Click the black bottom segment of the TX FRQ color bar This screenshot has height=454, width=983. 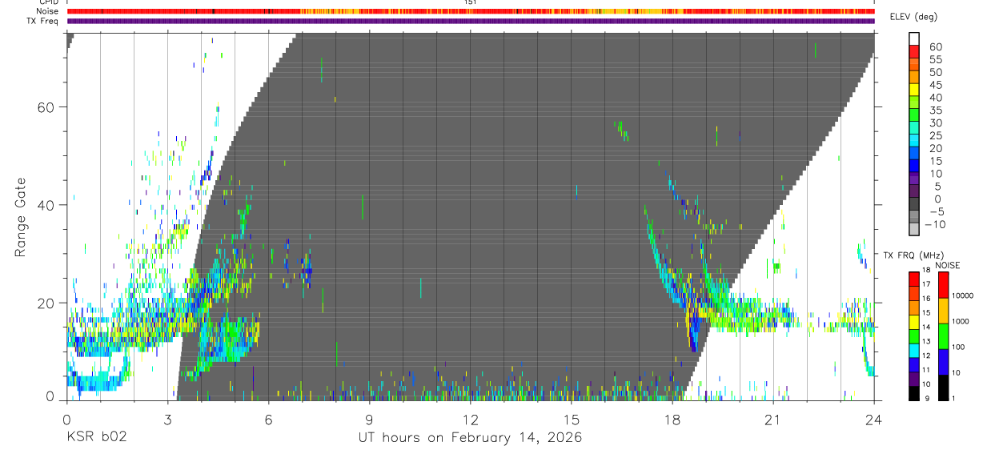click(x=914, y=393)
